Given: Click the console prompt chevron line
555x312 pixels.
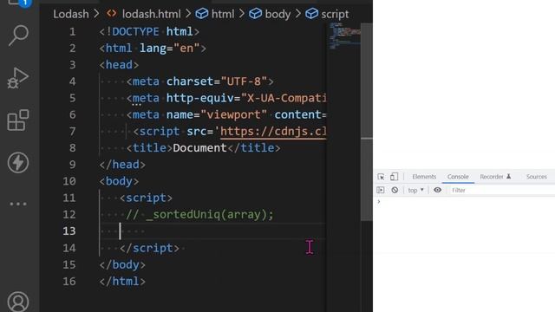Looking at the screenshot, I should [379, 202].
